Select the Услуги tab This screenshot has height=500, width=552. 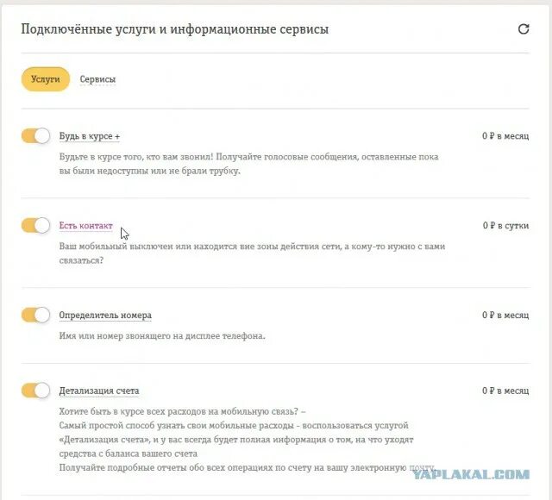pyautogui.click(x=46, y=79)
